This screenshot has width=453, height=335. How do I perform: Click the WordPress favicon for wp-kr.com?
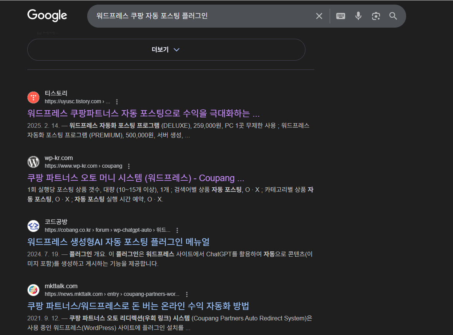[33, 162]
